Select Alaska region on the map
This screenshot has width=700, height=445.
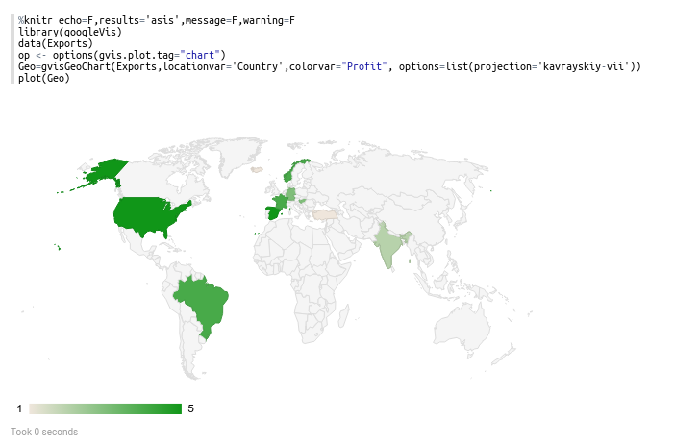106,173
